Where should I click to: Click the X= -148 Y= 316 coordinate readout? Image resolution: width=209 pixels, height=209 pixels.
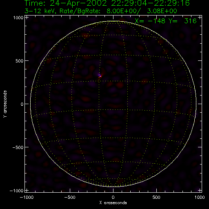166,21
